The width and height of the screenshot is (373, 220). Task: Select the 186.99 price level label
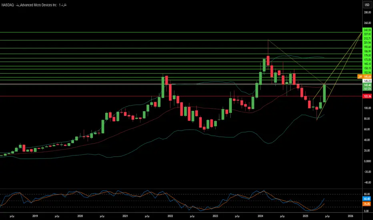367,51
